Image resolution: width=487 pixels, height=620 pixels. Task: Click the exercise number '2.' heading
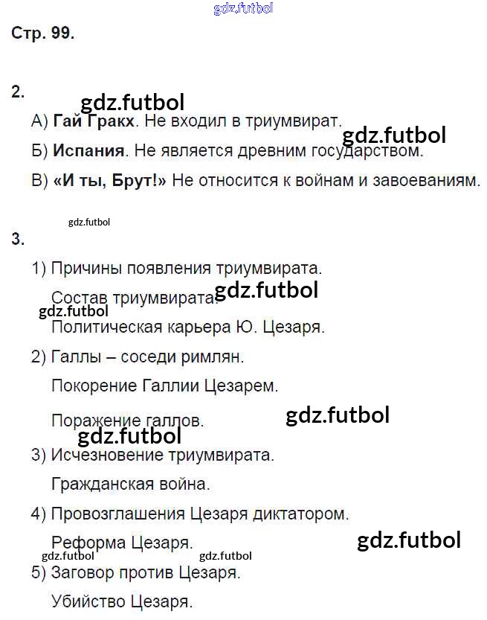point(19,92)
